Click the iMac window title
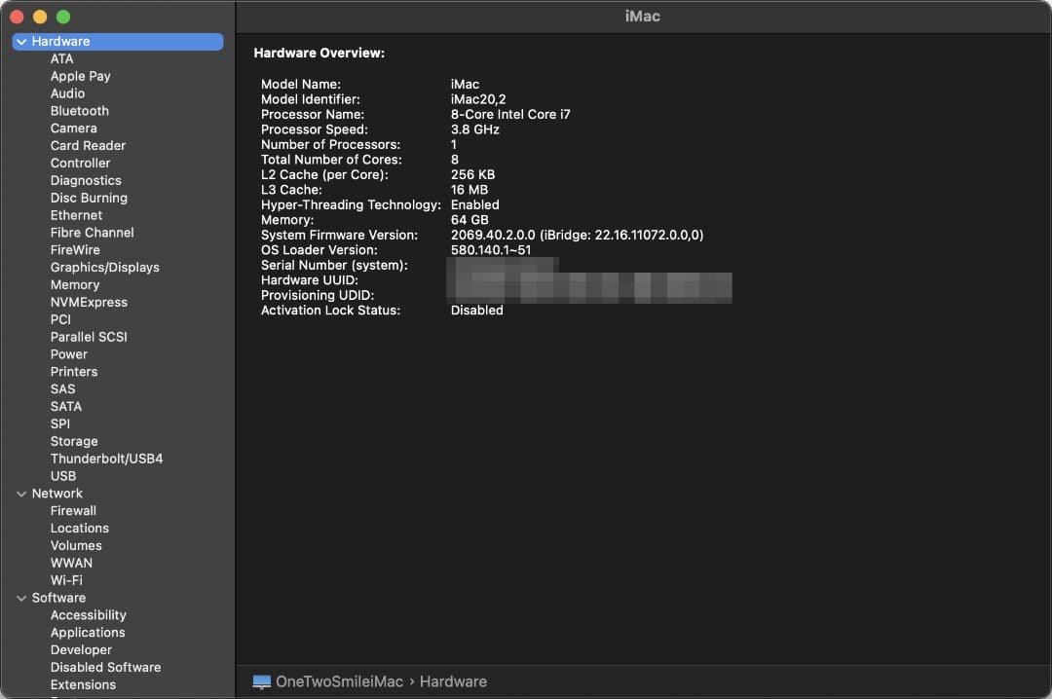1052x699 pixels. tap(643, 16)
